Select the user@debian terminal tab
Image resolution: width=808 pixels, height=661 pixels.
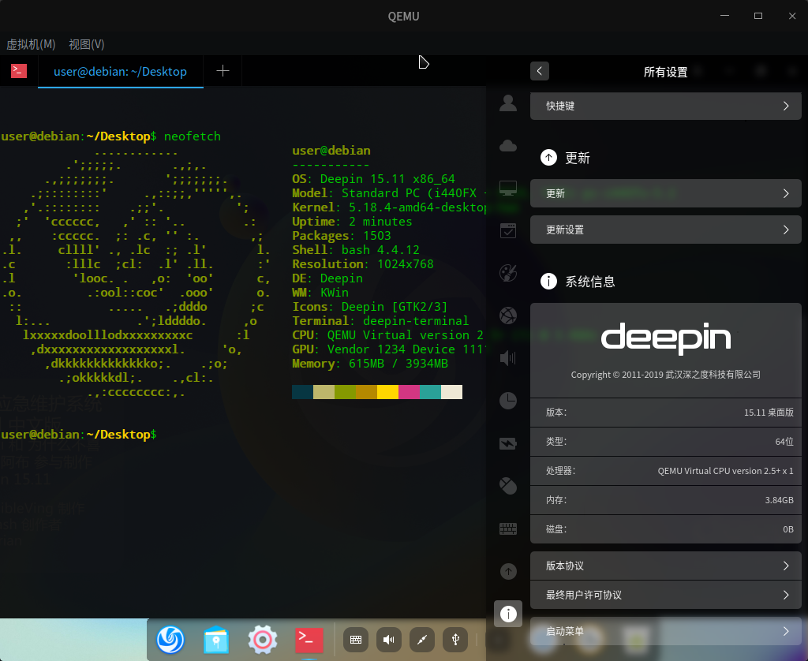point(120,71)
